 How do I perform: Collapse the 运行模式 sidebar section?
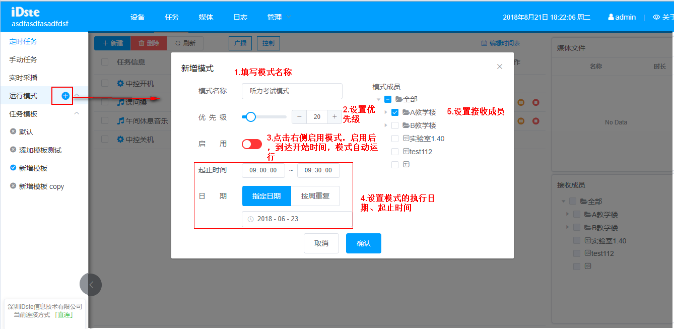coord(77,95)
